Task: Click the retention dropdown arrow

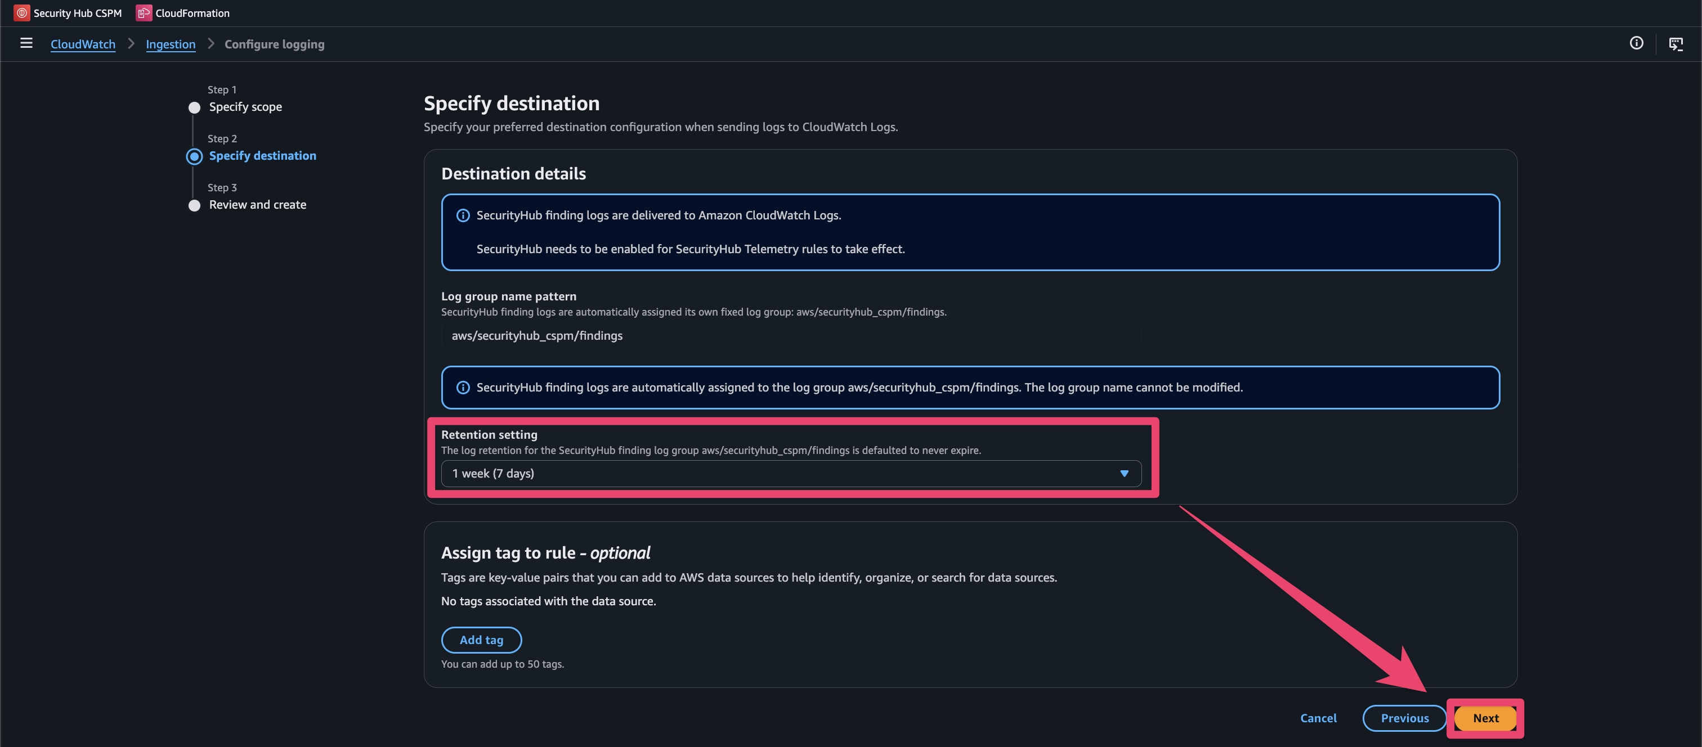Action: click(x=1124, y=474)
